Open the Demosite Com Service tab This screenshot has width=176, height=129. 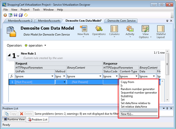(121, 21)
